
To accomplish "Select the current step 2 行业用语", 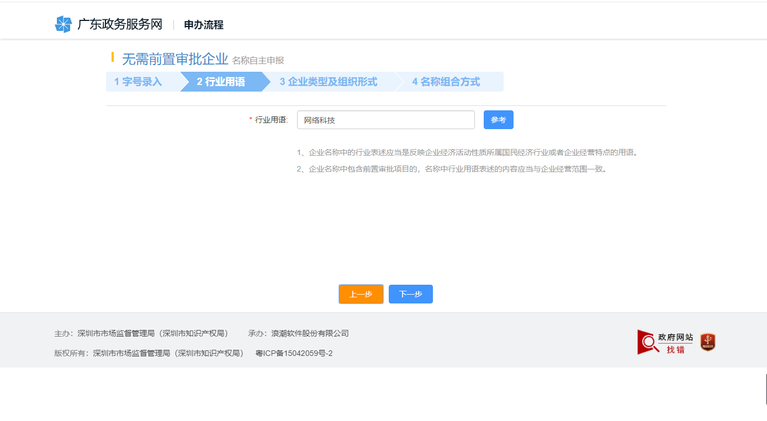I will (222, 81).
